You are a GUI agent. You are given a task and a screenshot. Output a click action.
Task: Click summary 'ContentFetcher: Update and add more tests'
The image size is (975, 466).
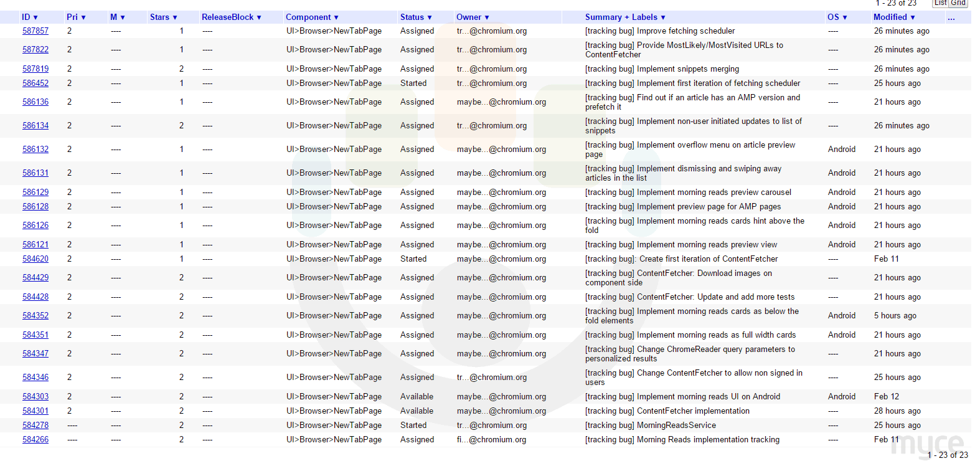[x=715, y=297]
